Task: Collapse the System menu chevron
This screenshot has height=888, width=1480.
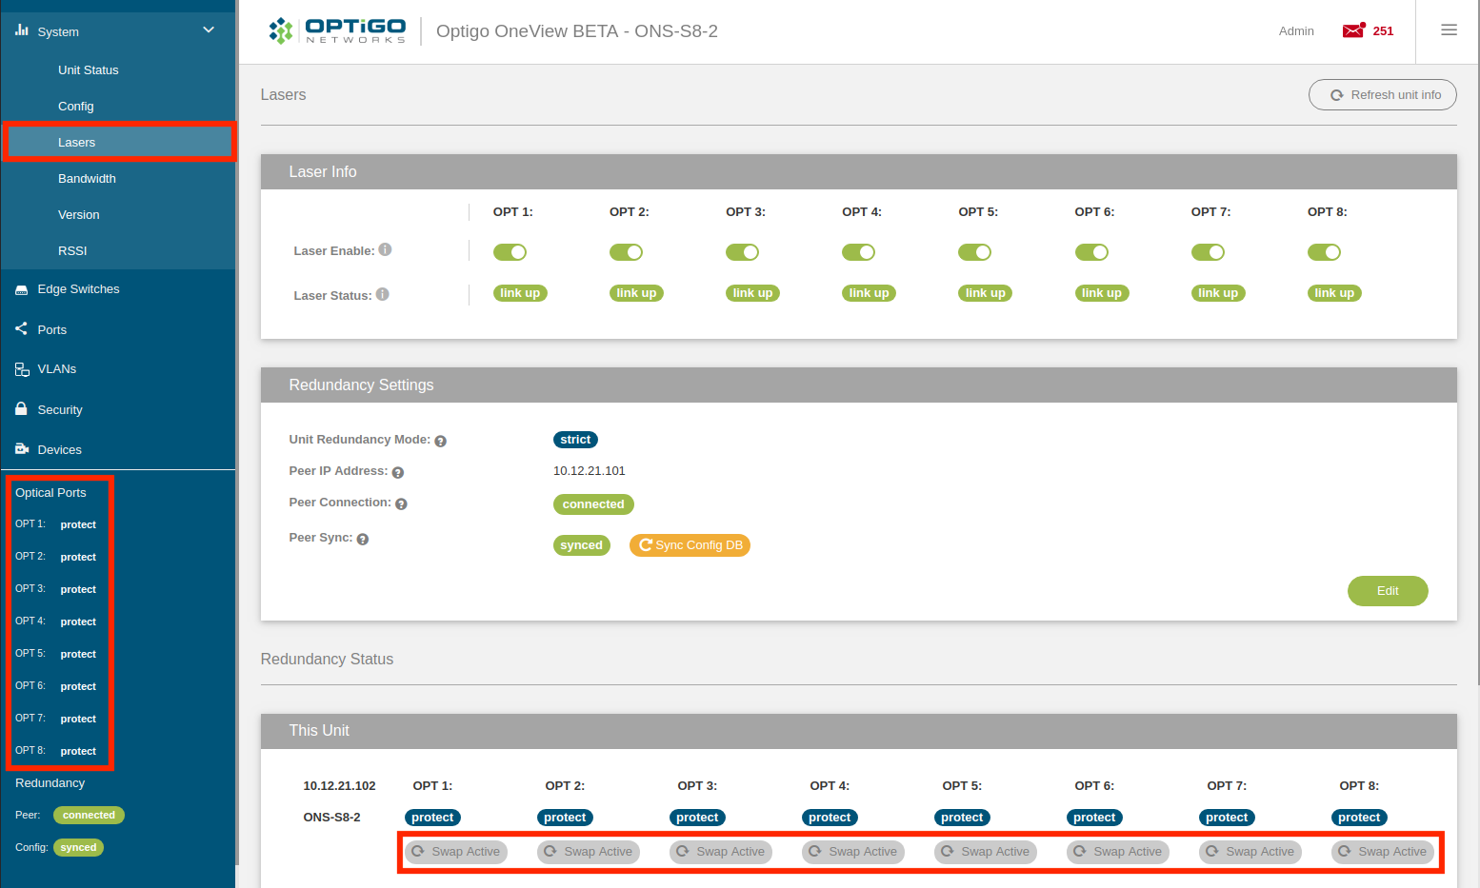Action: (x=208, y=30)
